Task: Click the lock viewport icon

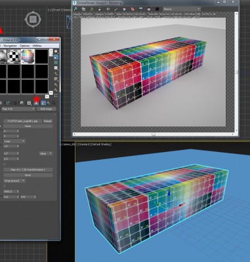Action: pyautogui.click(x=100, y=9)
